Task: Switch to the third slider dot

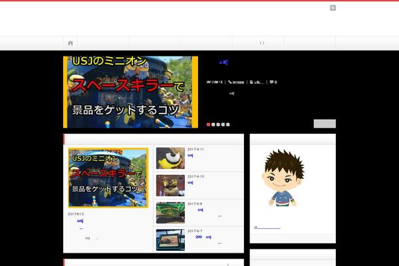Action: [x=218, y=124]
